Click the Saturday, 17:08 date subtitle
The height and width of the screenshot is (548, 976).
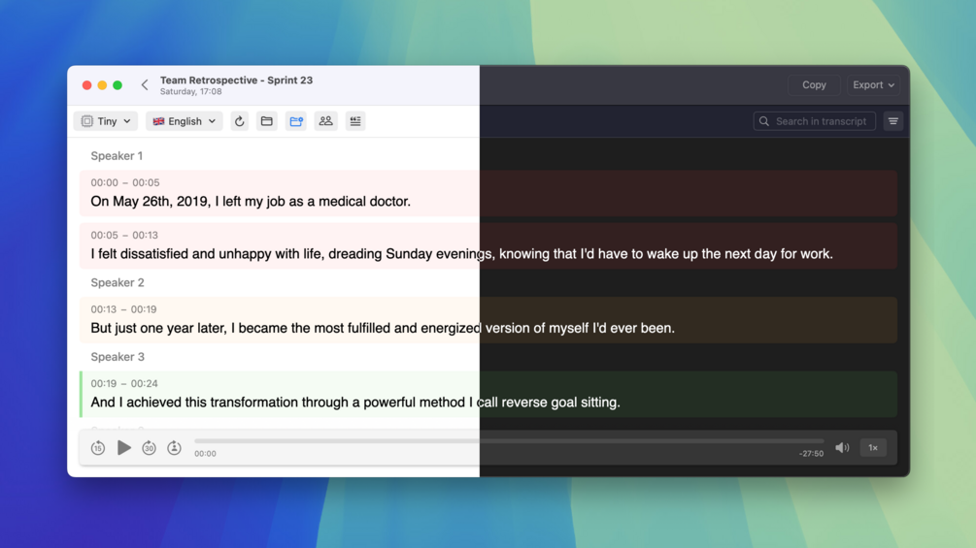pos(190,91)
